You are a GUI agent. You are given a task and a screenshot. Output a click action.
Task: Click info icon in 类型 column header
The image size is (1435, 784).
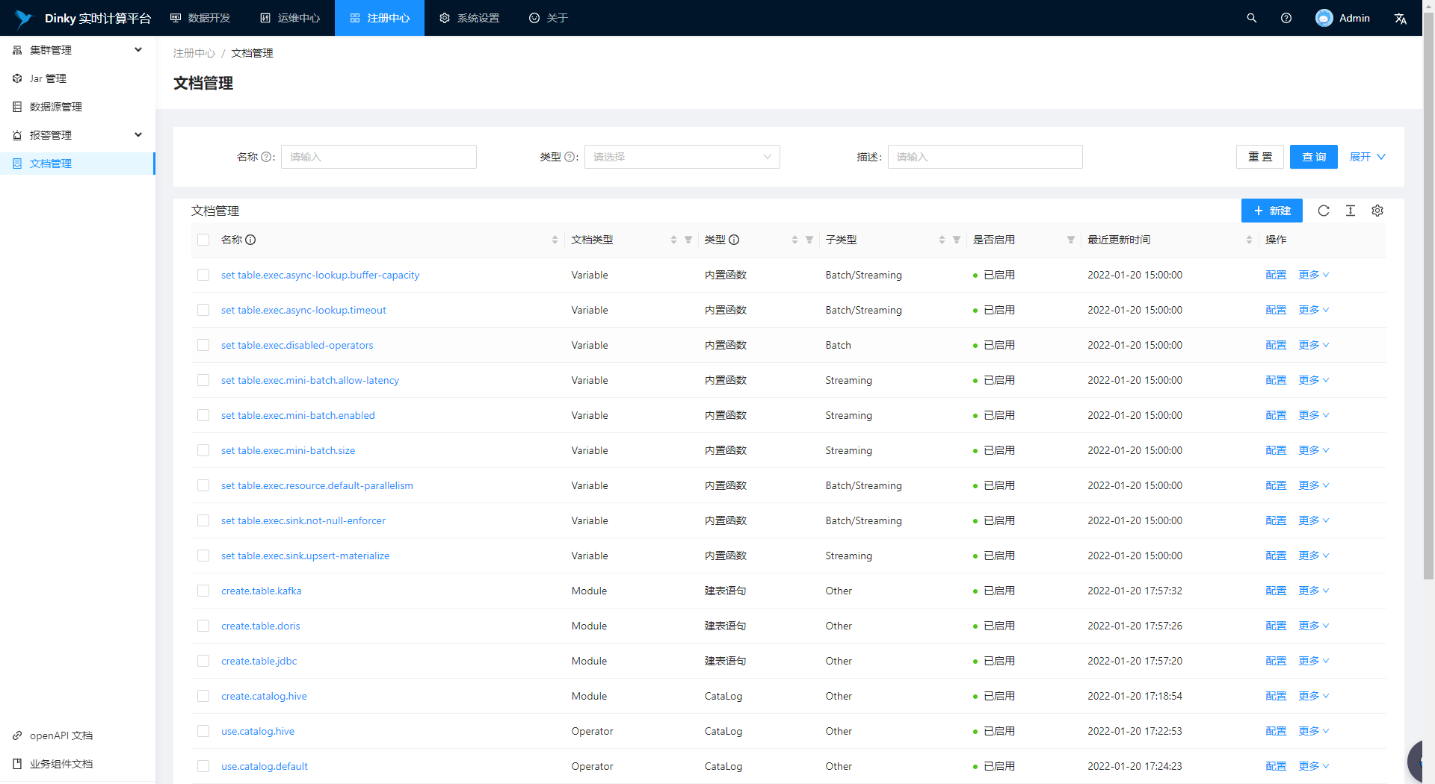[x=734, y=240]
